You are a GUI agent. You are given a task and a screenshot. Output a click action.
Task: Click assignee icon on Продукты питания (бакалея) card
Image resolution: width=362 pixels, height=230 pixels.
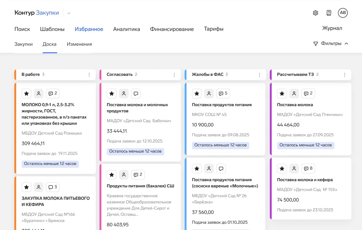[x=124, y=175]
